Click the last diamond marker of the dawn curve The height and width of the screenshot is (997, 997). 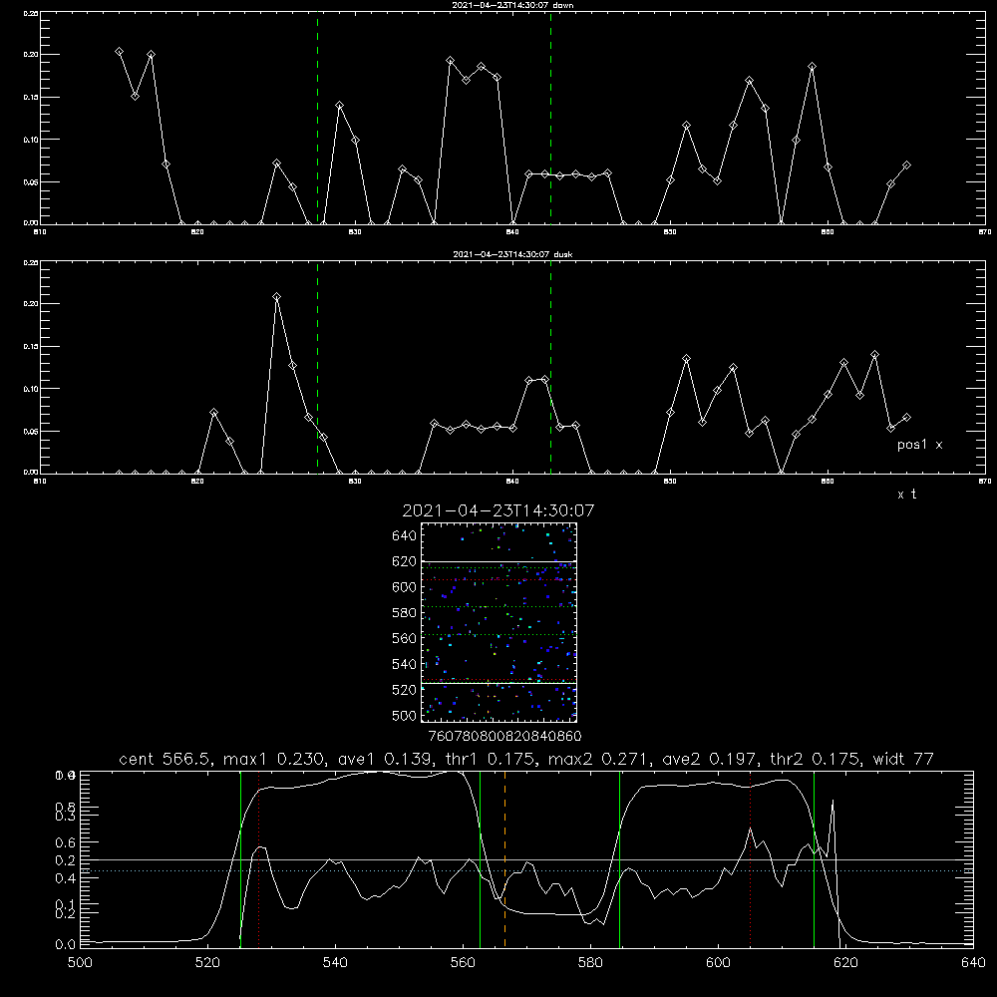point(906,166)
